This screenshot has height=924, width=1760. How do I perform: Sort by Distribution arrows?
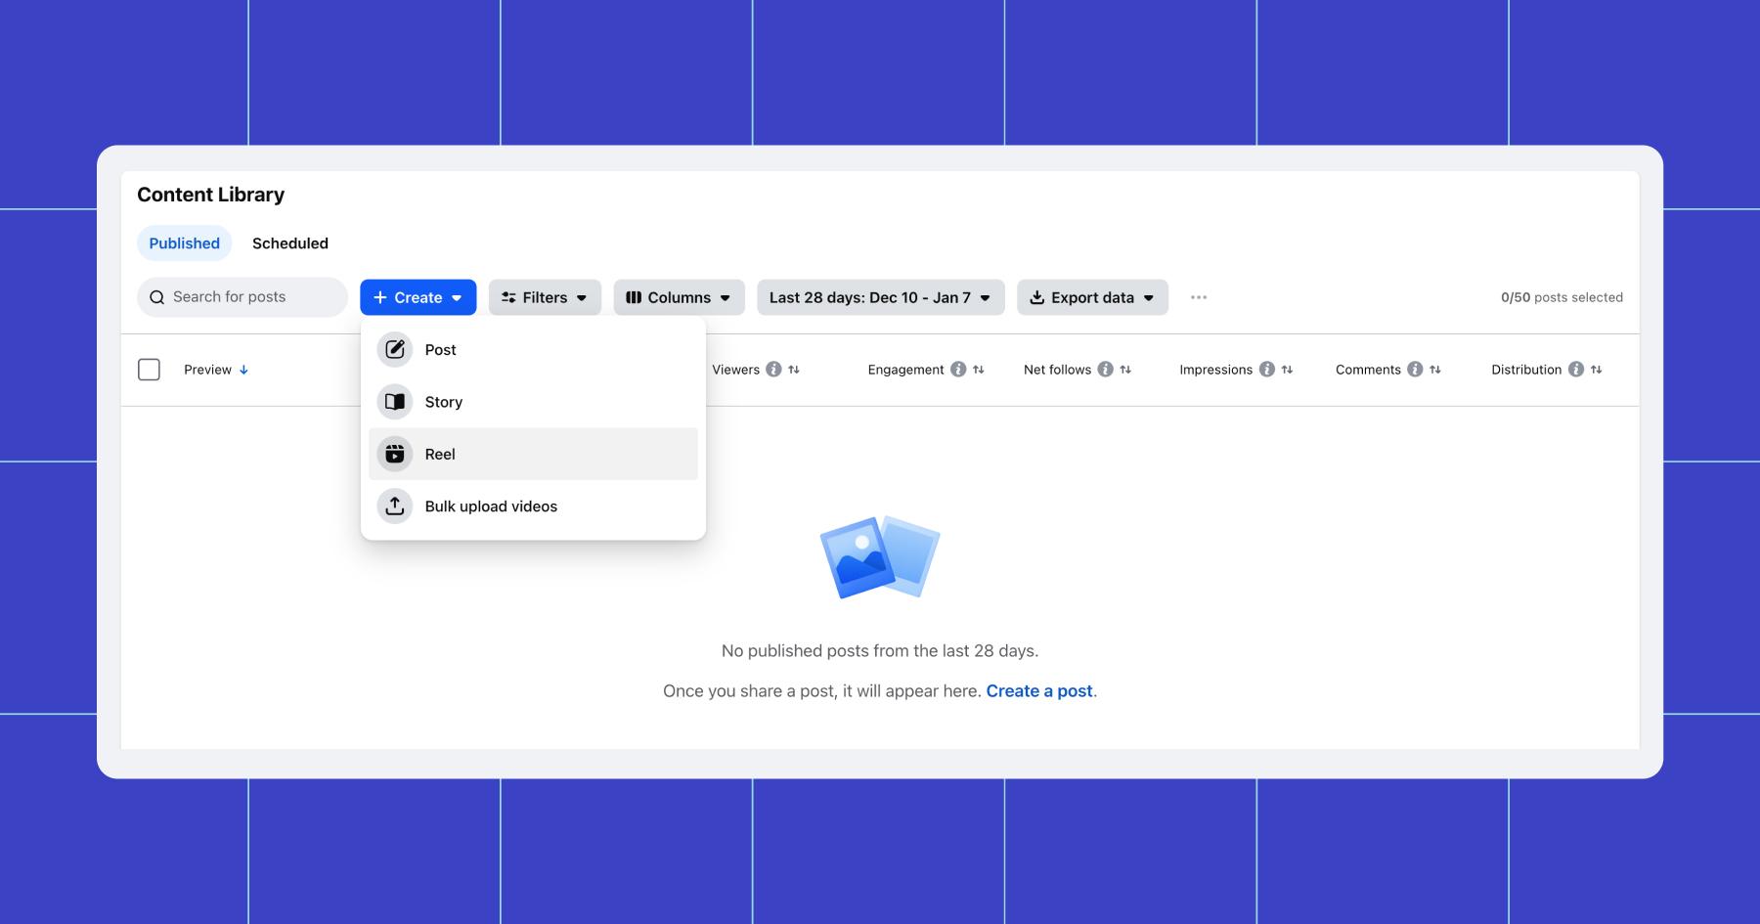1597,370
